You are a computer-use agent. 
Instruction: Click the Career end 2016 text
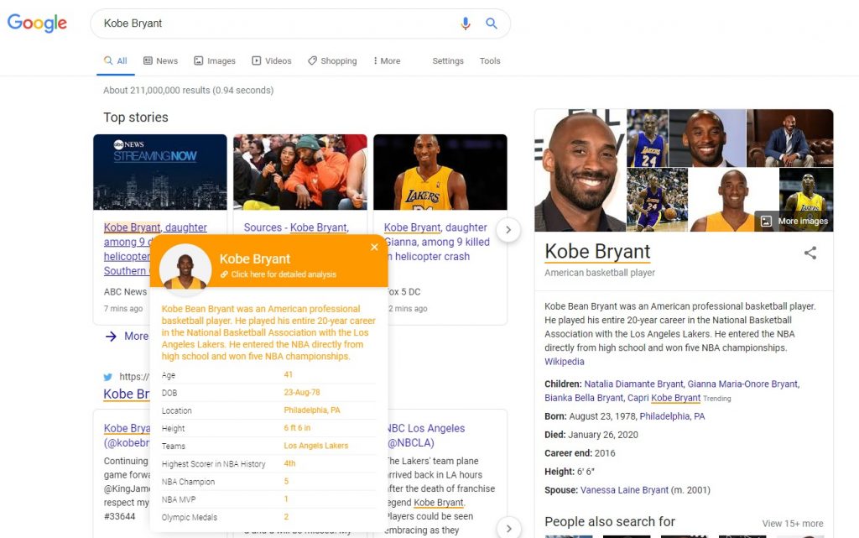coord(580,453)
